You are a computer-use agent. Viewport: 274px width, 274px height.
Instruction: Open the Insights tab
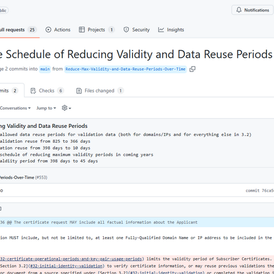(171, 30)
